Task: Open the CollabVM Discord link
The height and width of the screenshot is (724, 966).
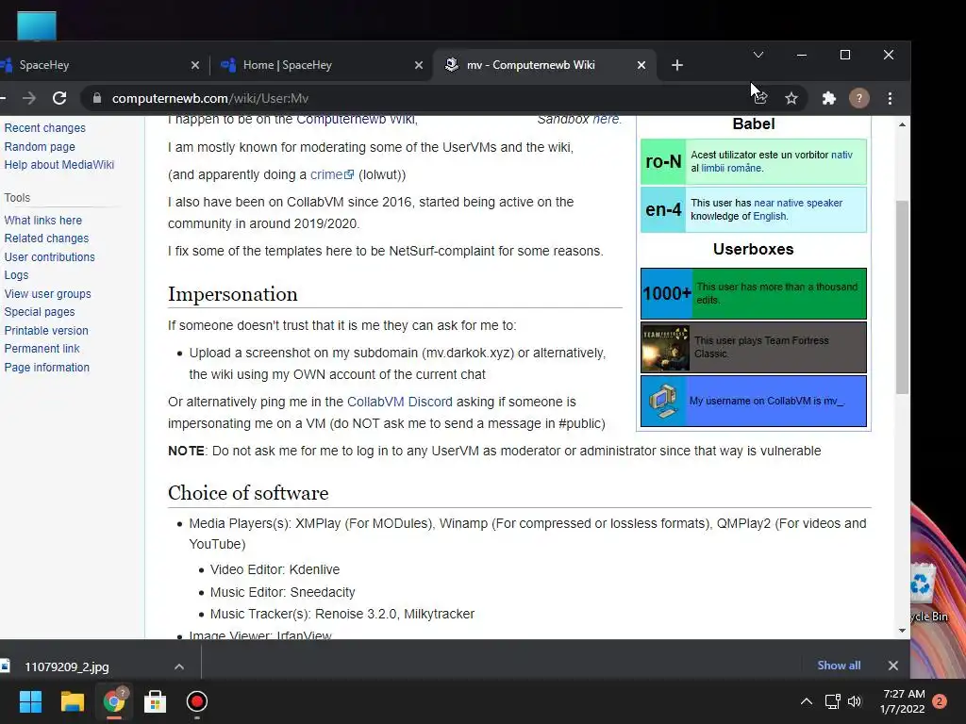Action: (399, 402)
